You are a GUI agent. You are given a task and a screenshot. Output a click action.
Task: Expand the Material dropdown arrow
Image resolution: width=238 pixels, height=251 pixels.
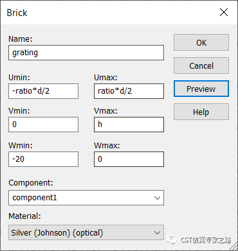(x=157, y=232)
